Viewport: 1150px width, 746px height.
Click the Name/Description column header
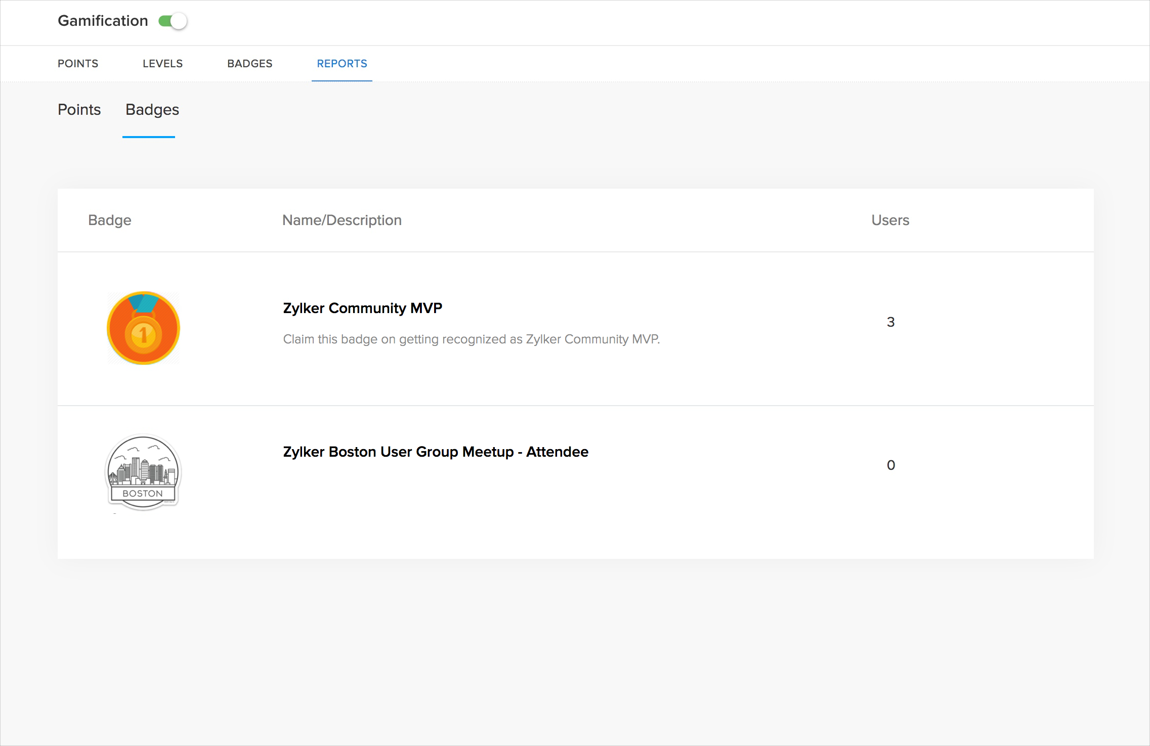[x=342, y=220]
